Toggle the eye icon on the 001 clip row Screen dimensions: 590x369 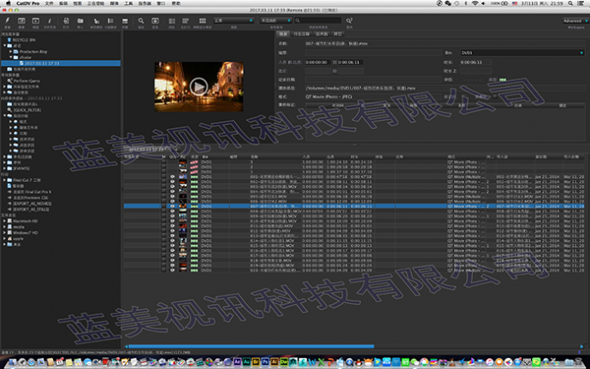(172, 176)
